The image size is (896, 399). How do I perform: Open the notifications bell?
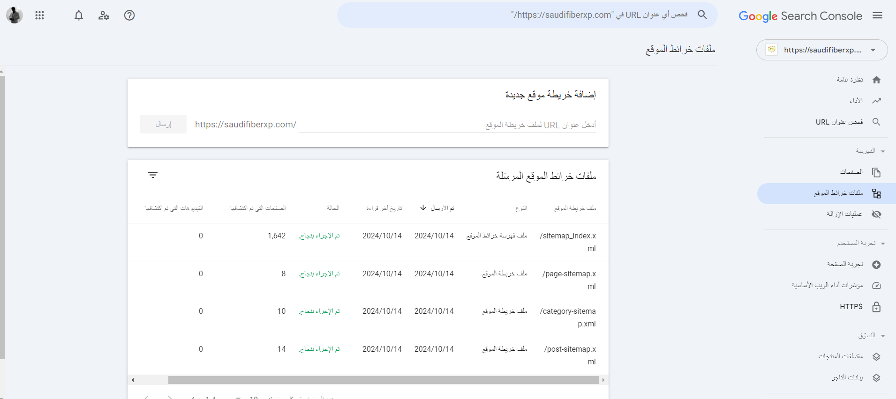[x=79, y=15]
